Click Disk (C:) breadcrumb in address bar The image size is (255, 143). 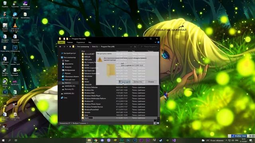95,47
